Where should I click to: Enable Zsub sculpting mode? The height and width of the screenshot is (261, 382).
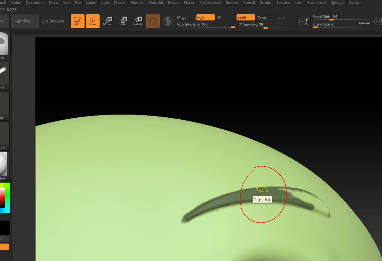coord(262,18)
